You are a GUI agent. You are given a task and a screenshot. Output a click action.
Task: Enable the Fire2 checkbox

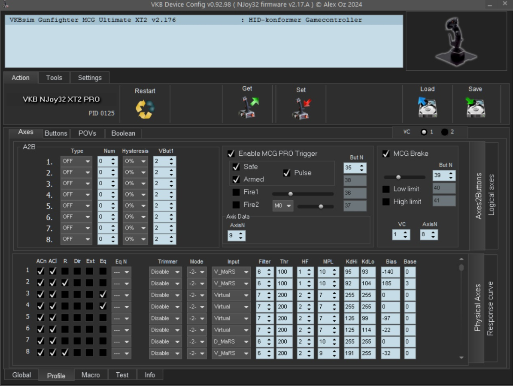[236, 205]
